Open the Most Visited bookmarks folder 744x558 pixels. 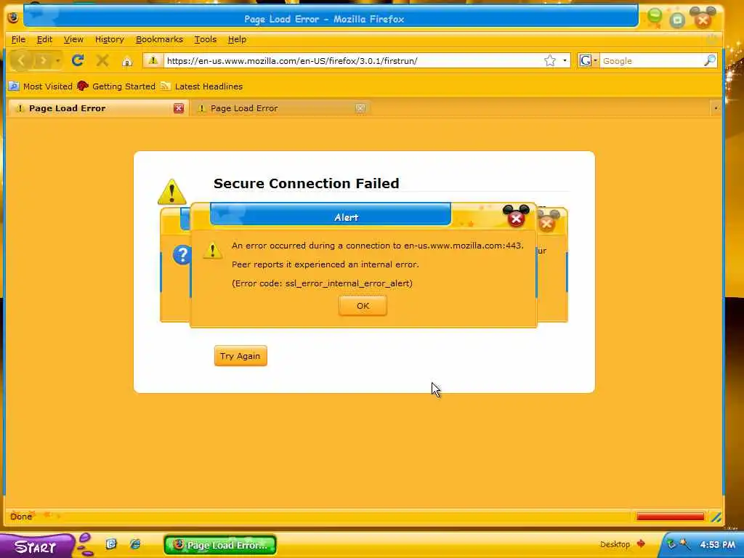41,86
